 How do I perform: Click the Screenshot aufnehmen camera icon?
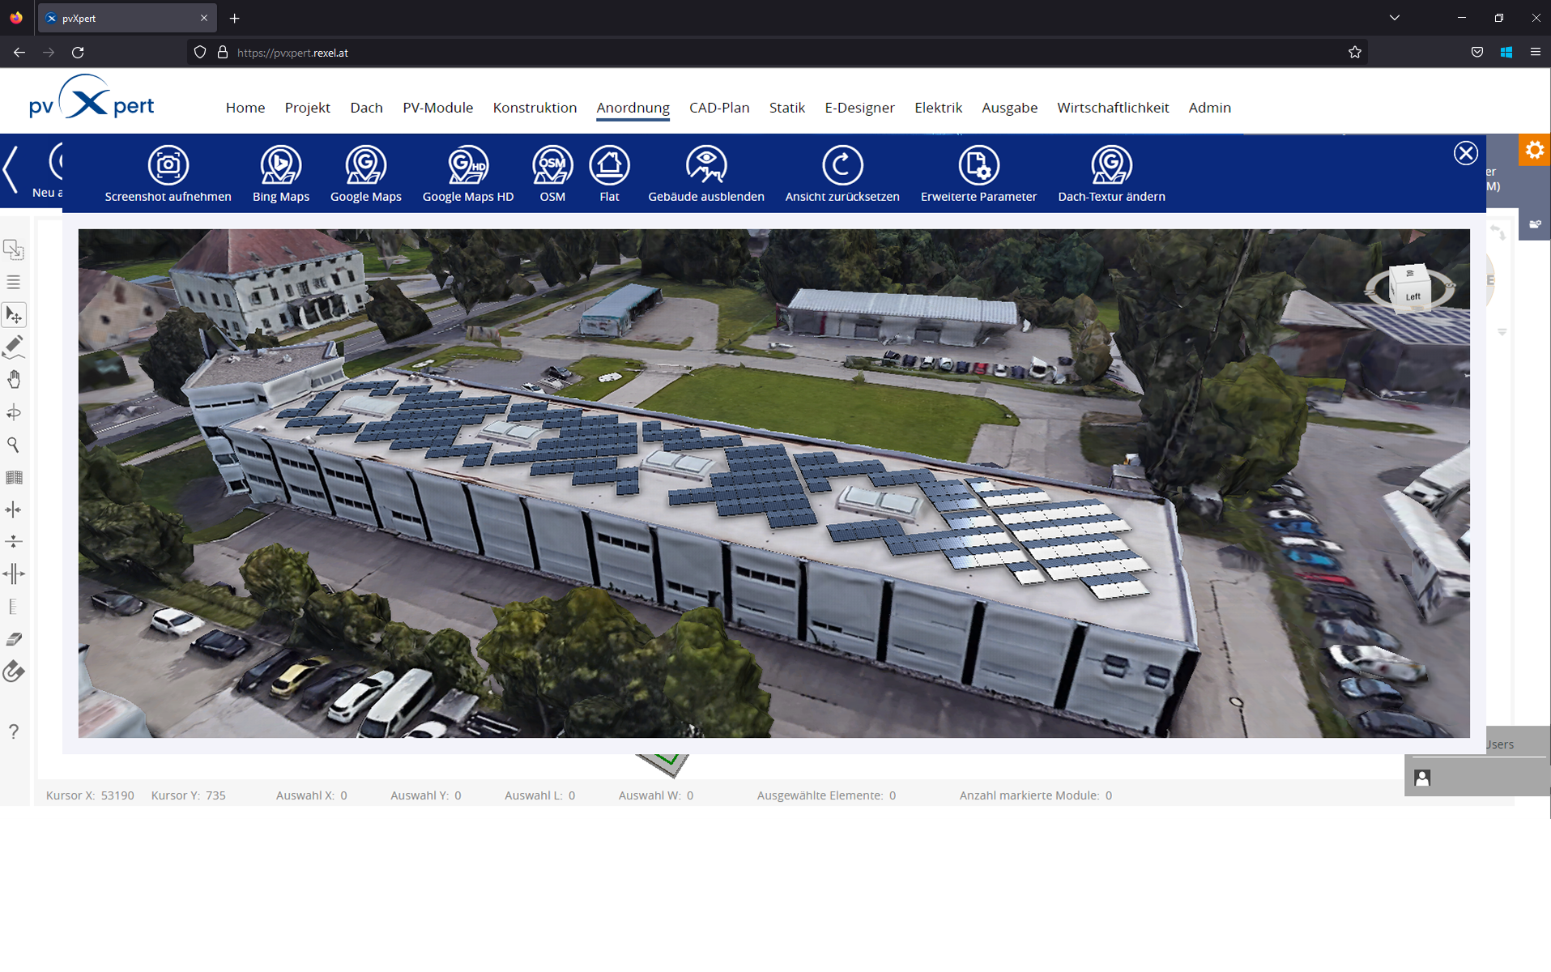[168, 166]
